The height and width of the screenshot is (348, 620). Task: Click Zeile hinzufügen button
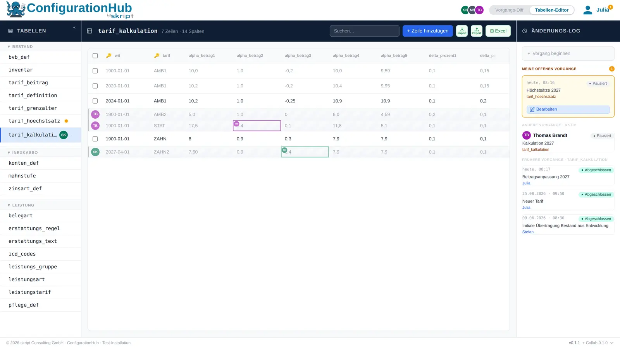pyautogui.click(x=427, y=31)
